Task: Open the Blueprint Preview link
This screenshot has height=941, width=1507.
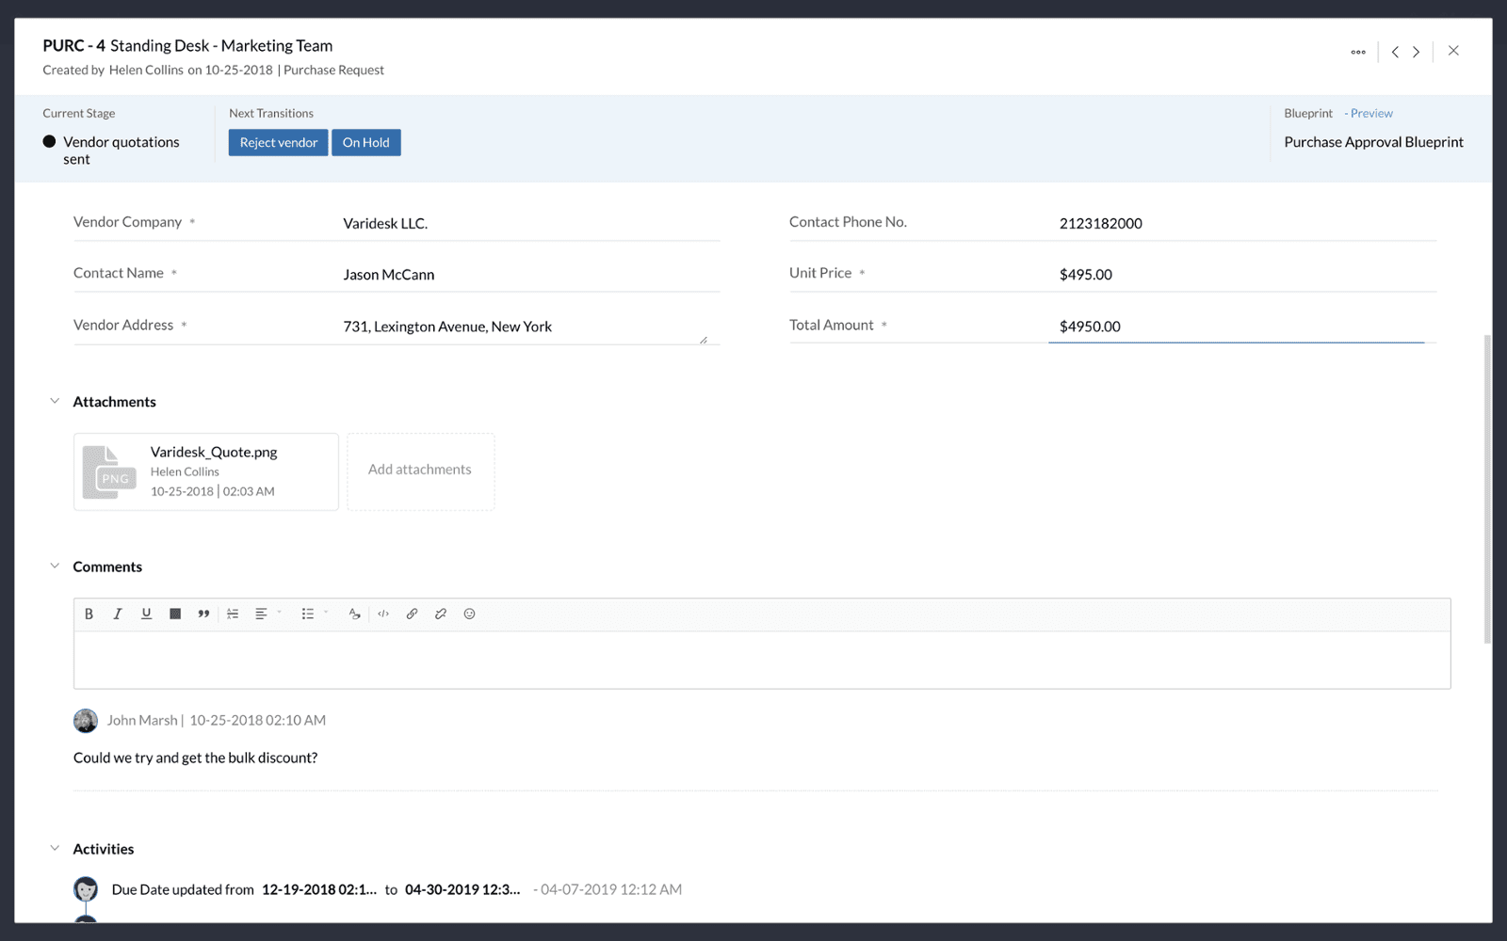Action: [1370, 113]
